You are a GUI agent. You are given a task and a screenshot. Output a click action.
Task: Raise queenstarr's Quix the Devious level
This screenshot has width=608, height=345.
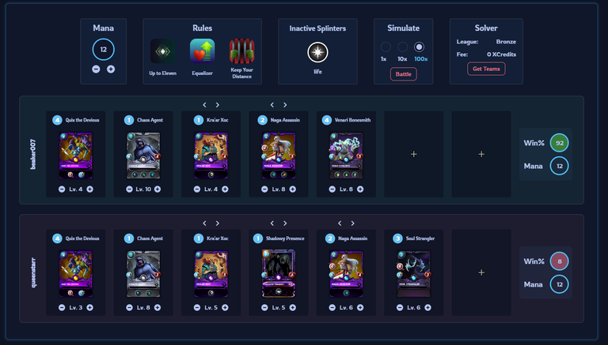click(x=90, y=307)
